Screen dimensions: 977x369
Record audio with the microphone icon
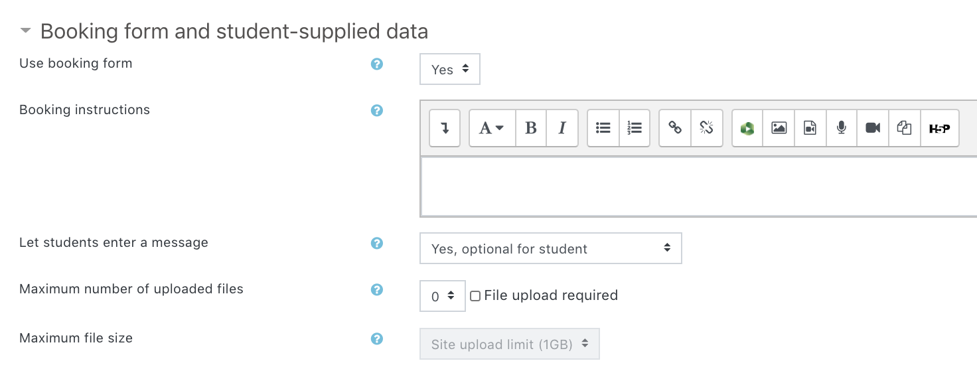point(842,128)
